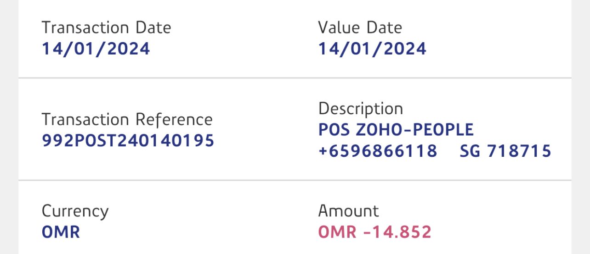590x254 pixels.
Task: Click the Currency label
Action: [x=75, y=211]
